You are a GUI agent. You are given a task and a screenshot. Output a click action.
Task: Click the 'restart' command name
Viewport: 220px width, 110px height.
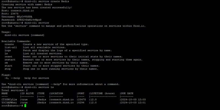(10, 60)
